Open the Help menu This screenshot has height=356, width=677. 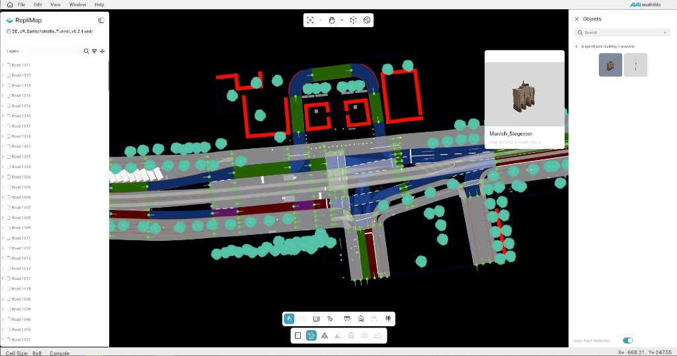99,5
